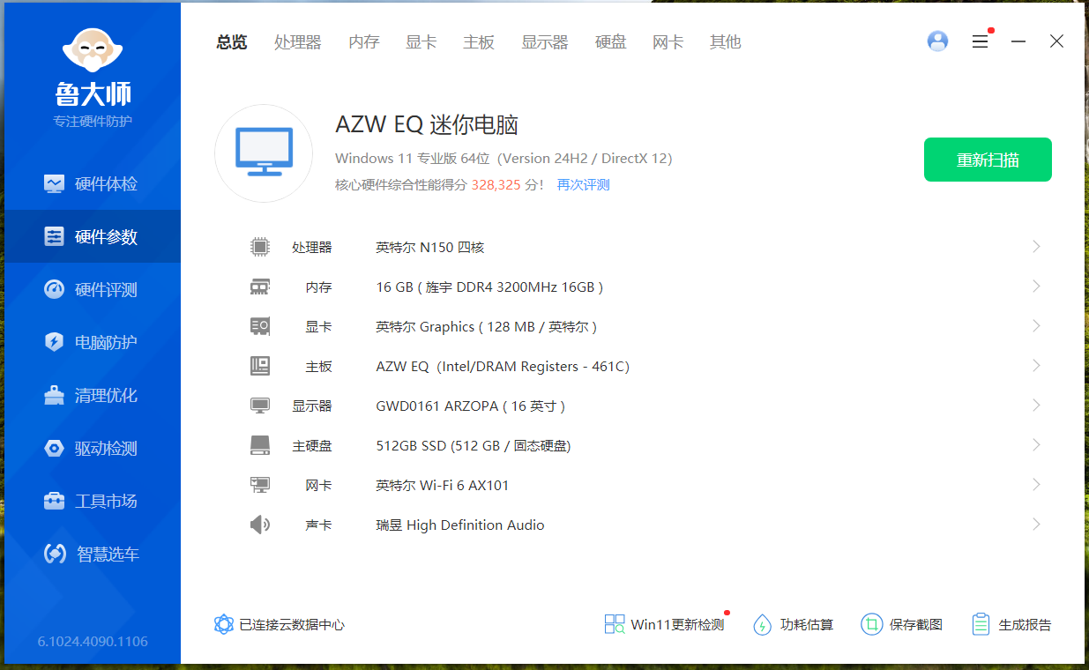The height and width of the screenshot is (670, 1089).
Task: Switch to the 显示器 tab
Action: [x=545, y=42]
